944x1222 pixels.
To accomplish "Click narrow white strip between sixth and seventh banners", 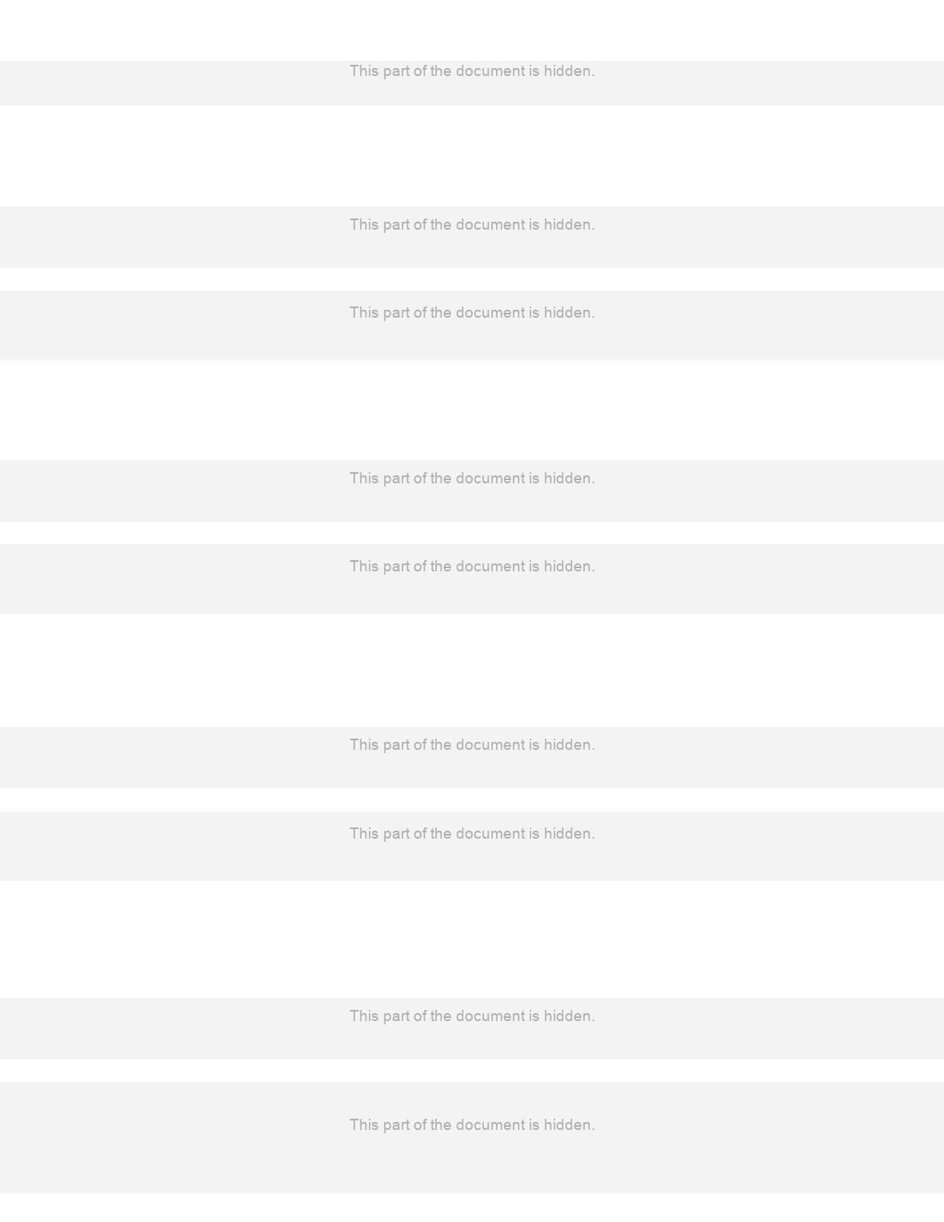I will coord(472,799).
